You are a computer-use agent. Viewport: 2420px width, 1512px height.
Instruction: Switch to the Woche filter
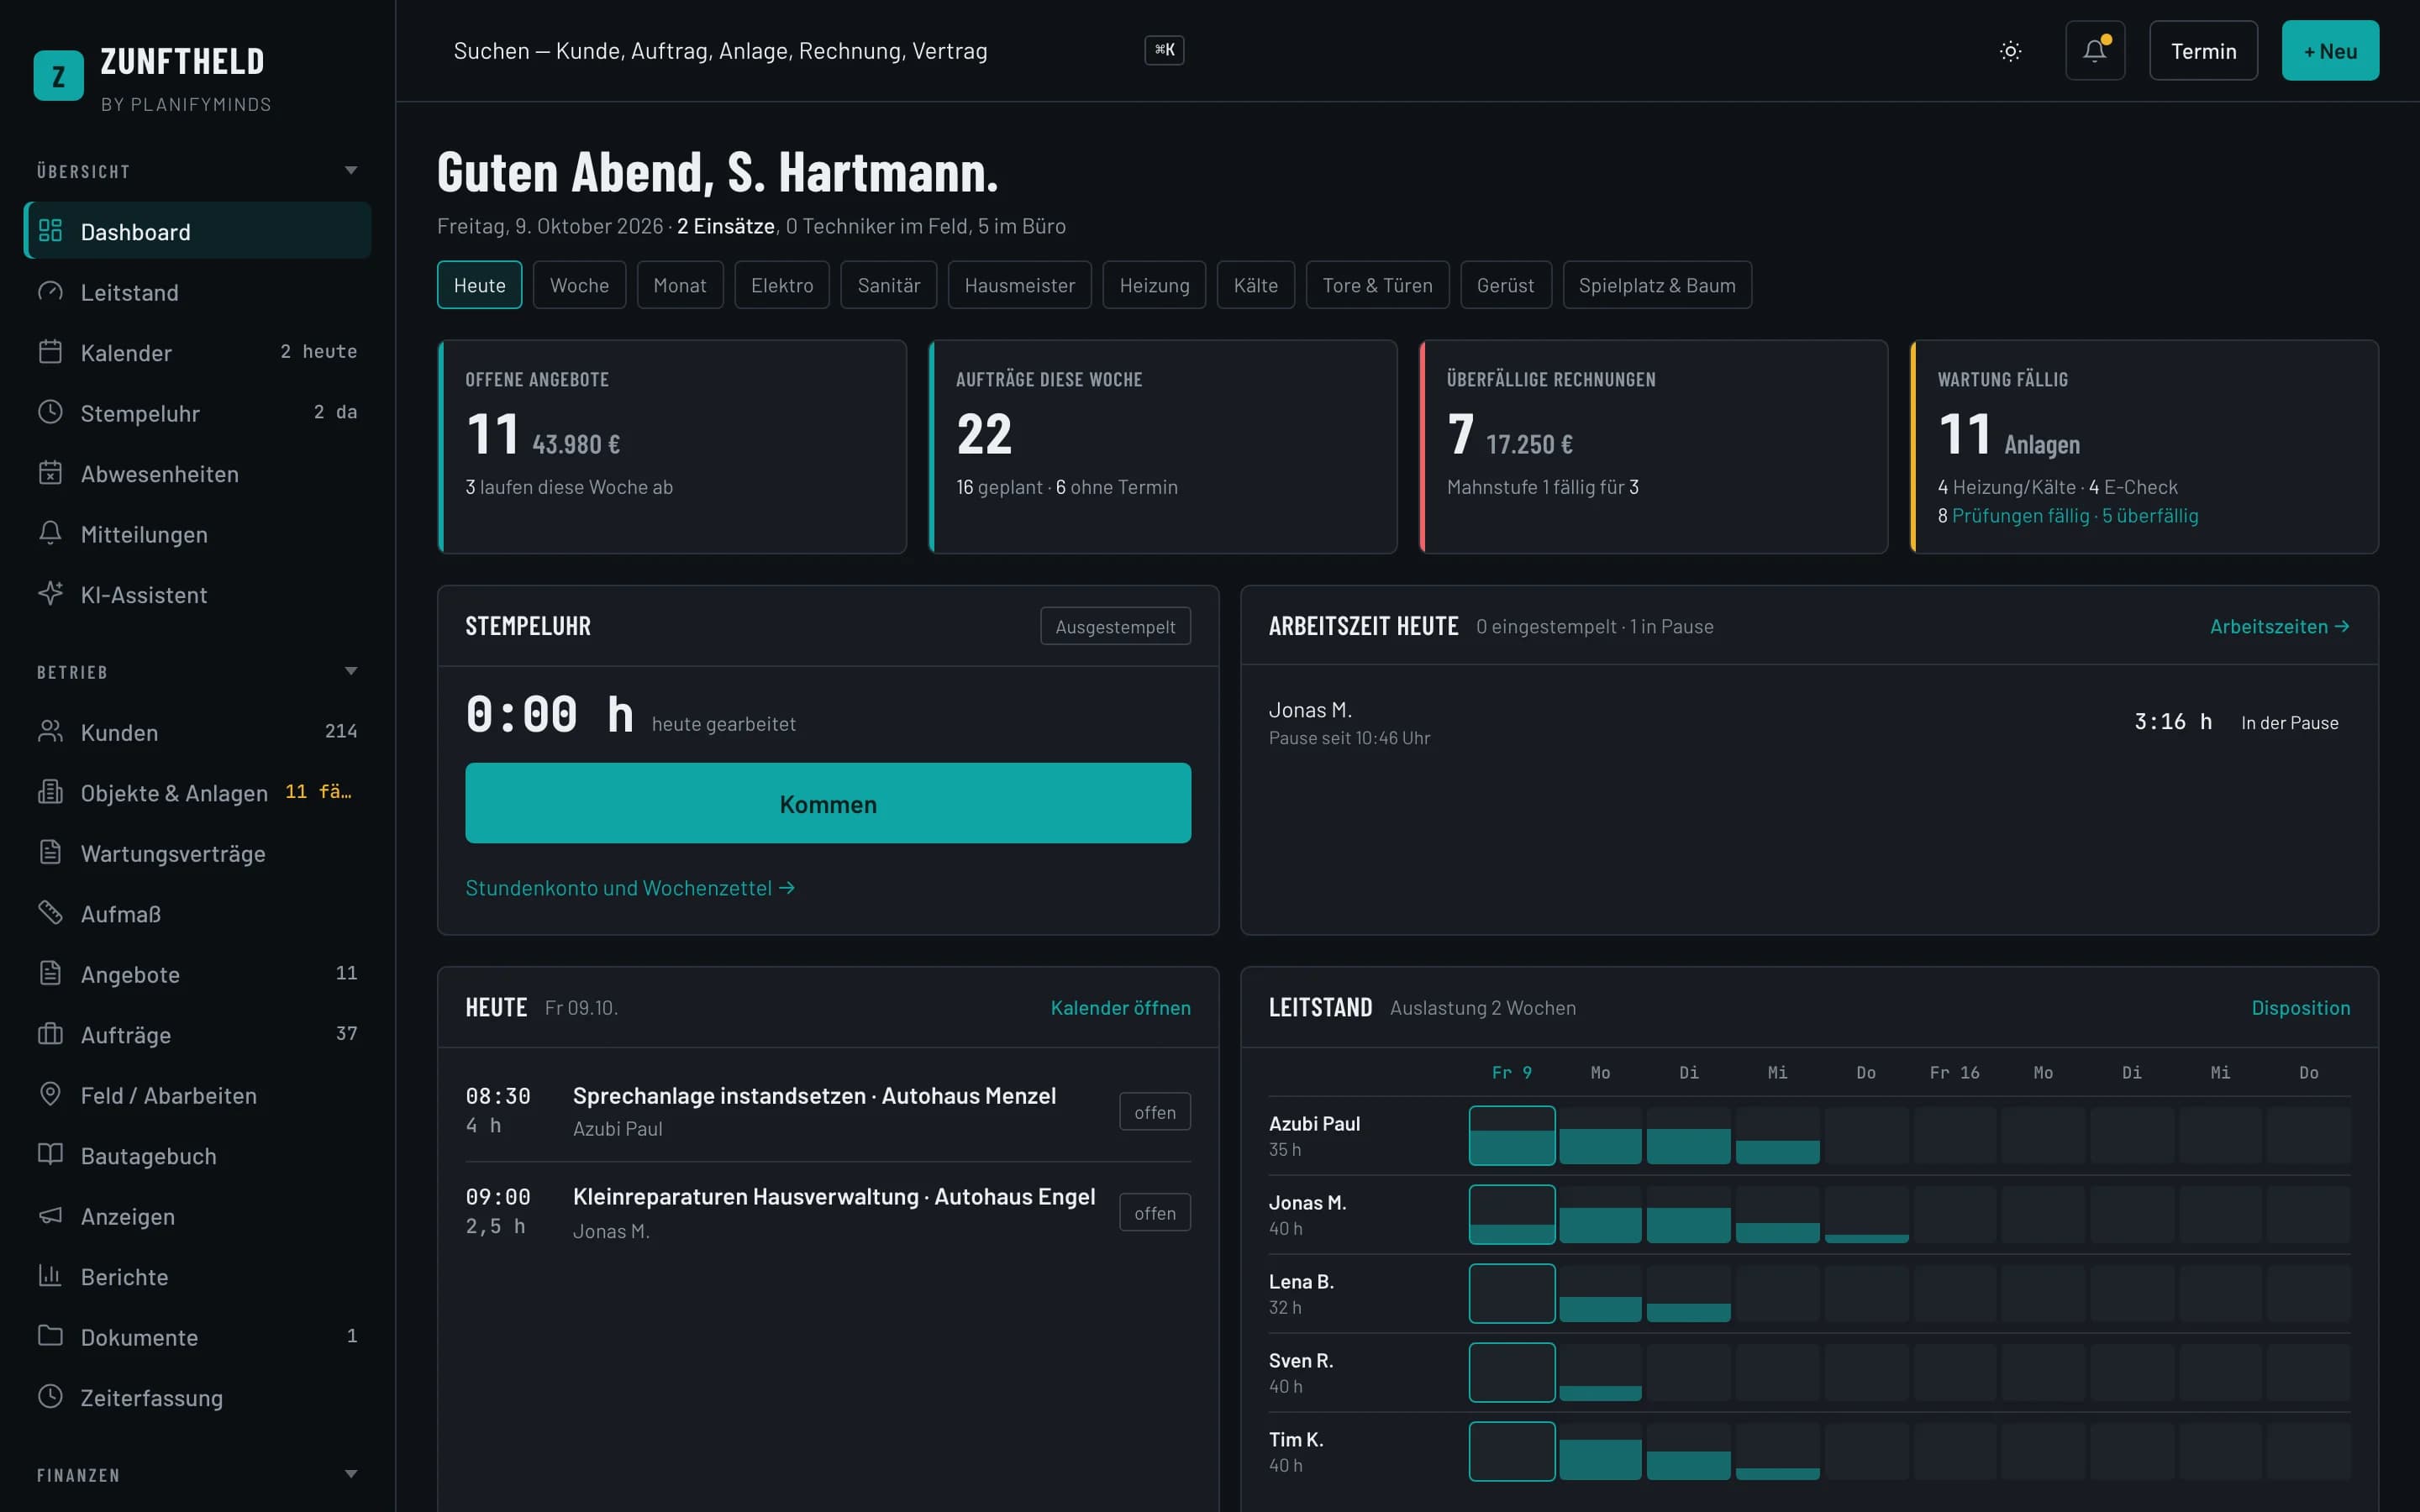click(x=579, y=285)
